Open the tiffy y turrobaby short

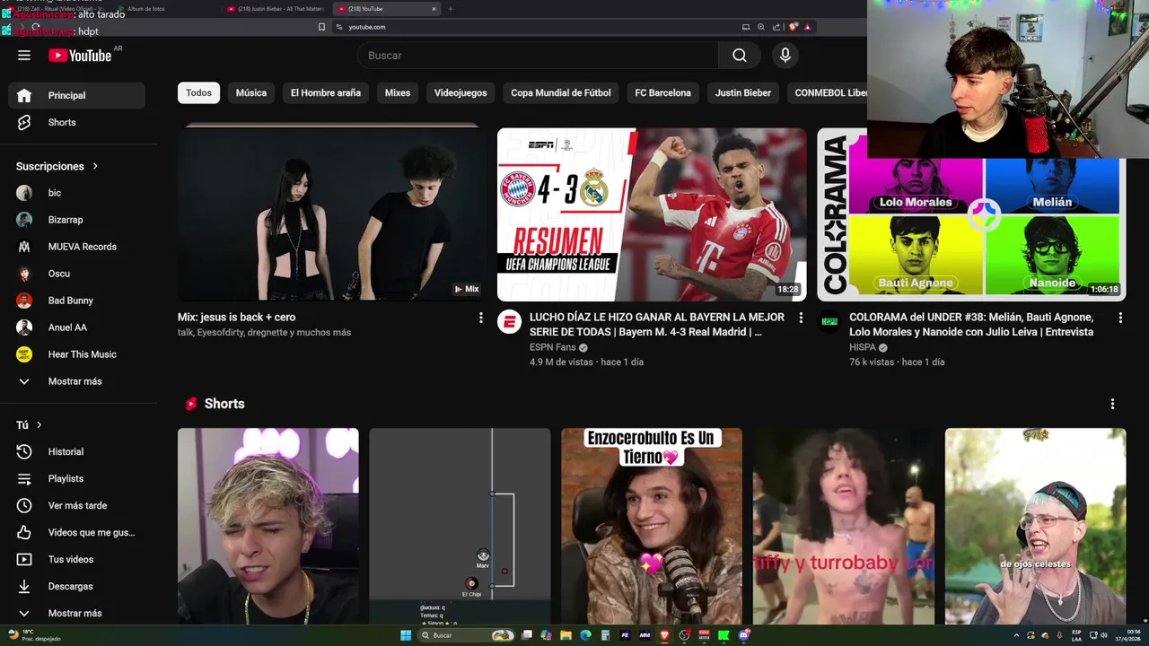coord(843,526)
